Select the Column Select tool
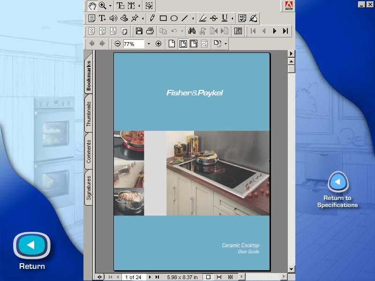The height and width of the screenshot is (281, 375). [131, 6]
